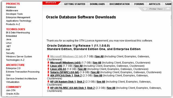The height and width of the screenshot is (98, 173).
Task: Open Applications Technology sidebar link
Action: pos(19,21)
